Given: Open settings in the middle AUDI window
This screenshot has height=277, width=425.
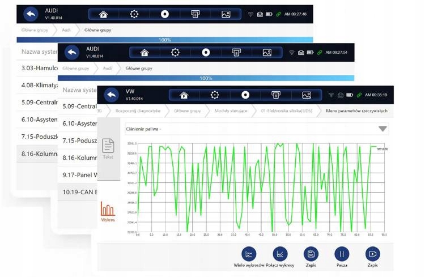Looking at the screenshot, I should (x=175, y=52).
